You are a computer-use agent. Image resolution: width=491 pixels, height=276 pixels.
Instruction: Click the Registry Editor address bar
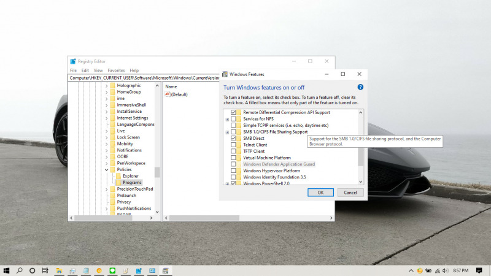144,78
